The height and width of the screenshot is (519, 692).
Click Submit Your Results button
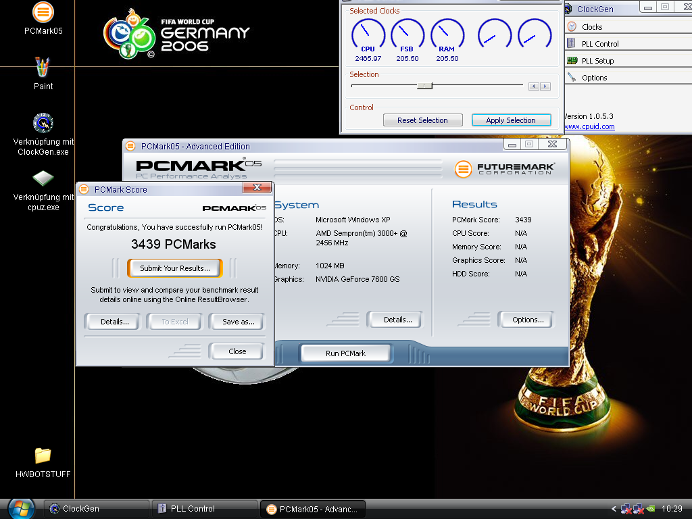(x=175, y=268)
